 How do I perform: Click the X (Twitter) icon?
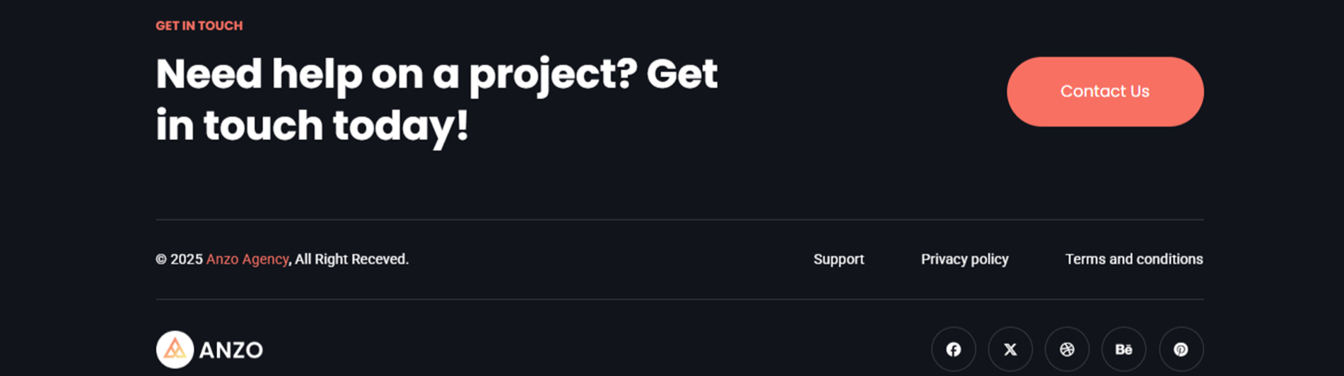[x=1010, y=349]
